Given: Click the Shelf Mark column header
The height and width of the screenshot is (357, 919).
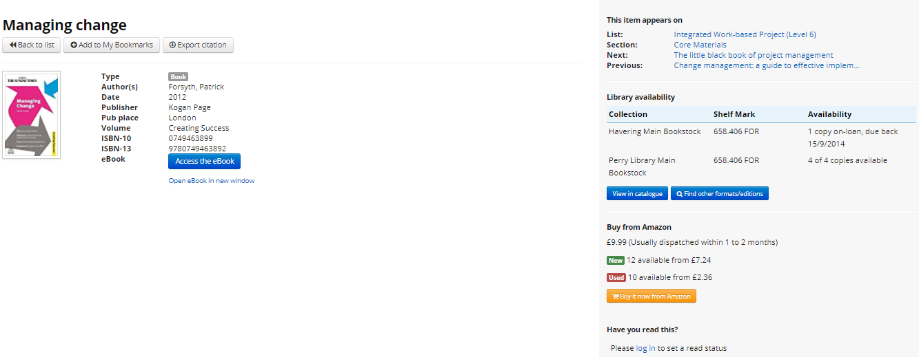Looking at the screenshot, I should [x=734, y=114].
